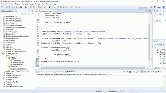
Task: Click the Open Perspective icon
Action: pyautogui.click(x=151, y=7)
